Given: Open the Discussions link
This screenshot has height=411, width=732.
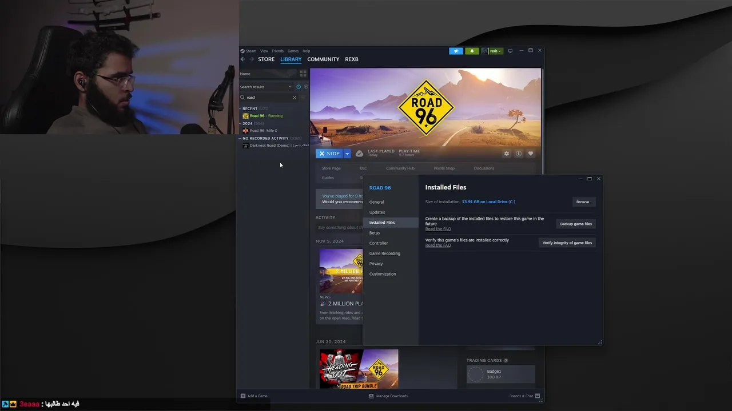Looking at the screenshot, I should pos(484,168).
